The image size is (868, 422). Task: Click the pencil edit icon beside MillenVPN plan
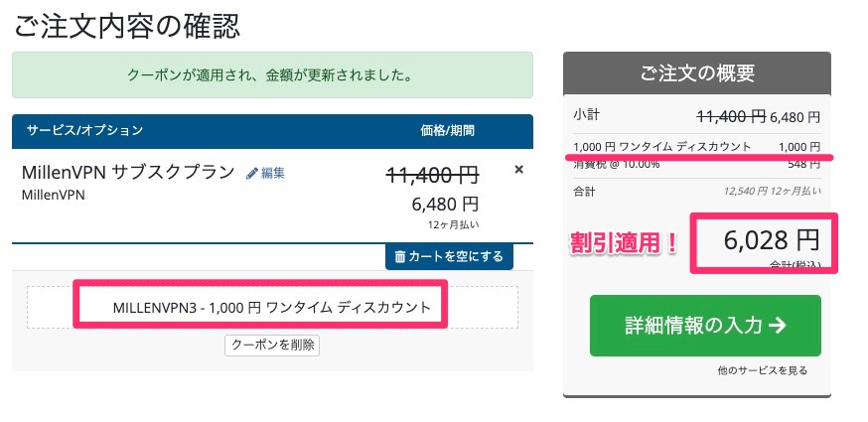click(x=252, y=174)
